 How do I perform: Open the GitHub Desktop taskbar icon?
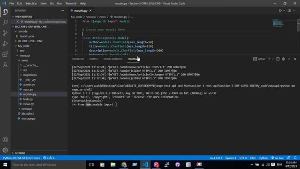[178, 165]
